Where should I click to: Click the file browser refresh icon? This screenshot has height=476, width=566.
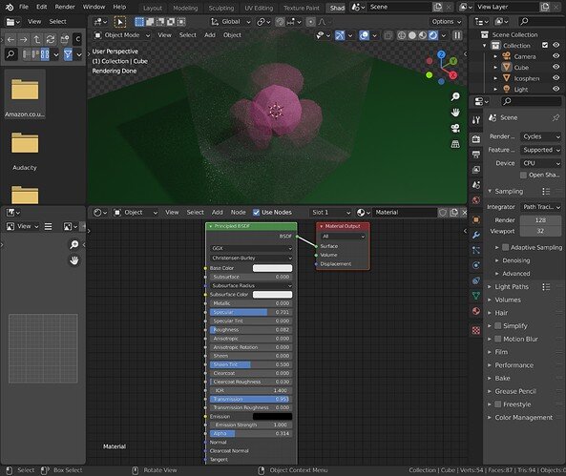click(51, 39)
